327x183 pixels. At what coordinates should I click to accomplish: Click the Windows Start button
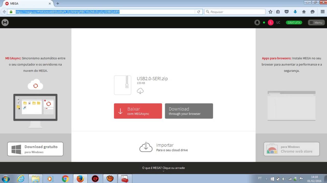tap(5, 179)
